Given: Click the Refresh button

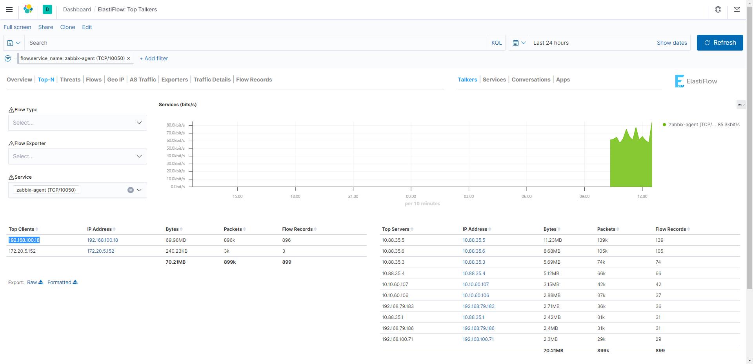Looking at the screenshot, I should 720,43.
